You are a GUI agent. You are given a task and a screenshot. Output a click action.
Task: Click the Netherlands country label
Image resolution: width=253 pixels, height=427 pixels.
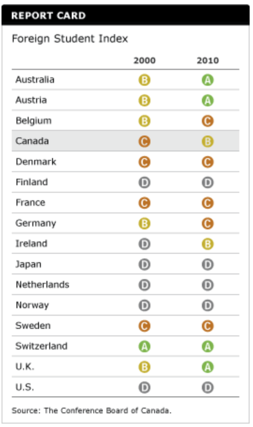pos(42,285)
